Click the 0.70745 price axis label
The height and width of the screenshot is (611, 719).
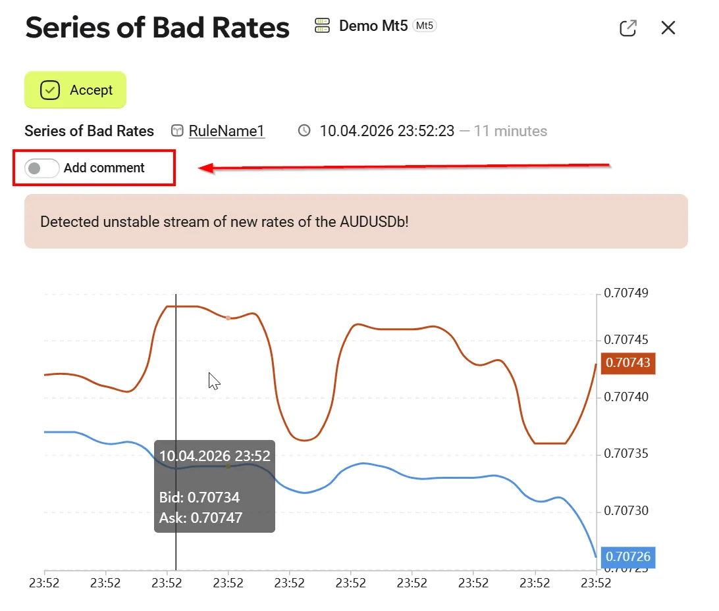pos(626,340)
